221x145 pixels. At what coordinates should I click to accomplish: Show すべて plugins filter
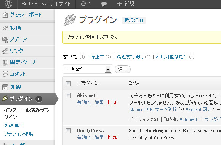(70, 57)
